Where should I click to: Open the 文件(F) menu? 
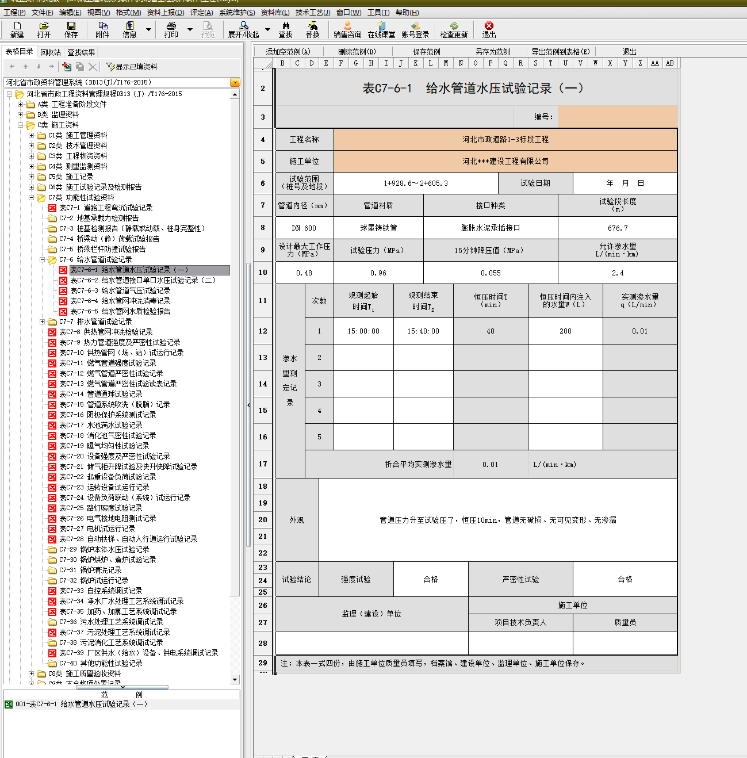pyautogui.click(x=42, y=12)
